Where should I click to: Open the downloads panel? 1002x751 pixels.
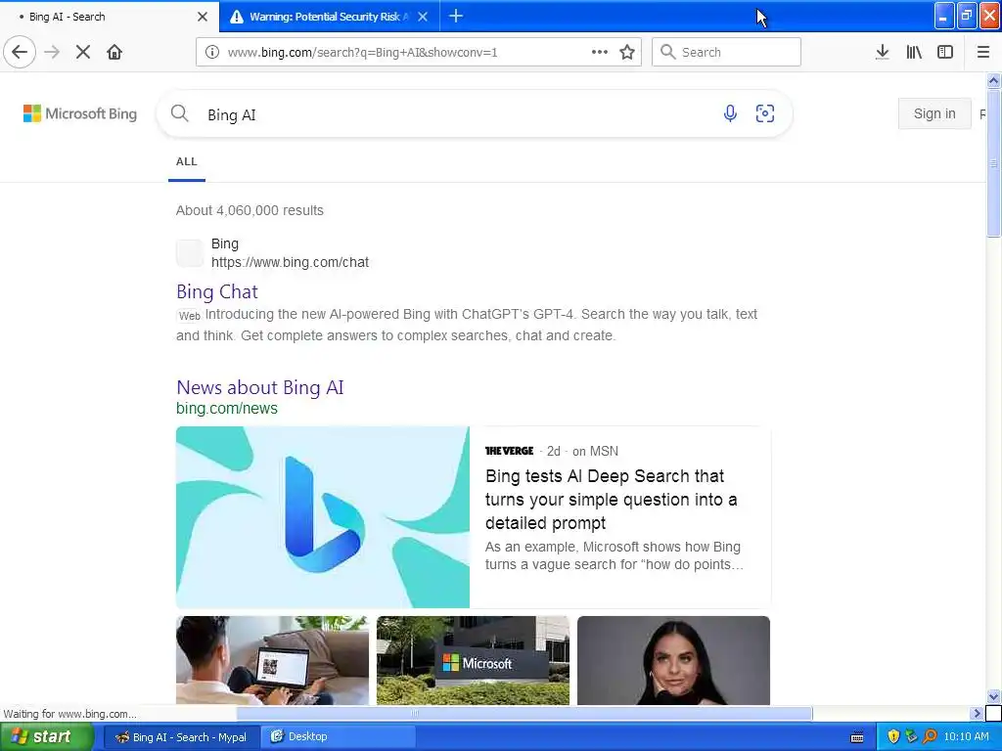[883, 52]
